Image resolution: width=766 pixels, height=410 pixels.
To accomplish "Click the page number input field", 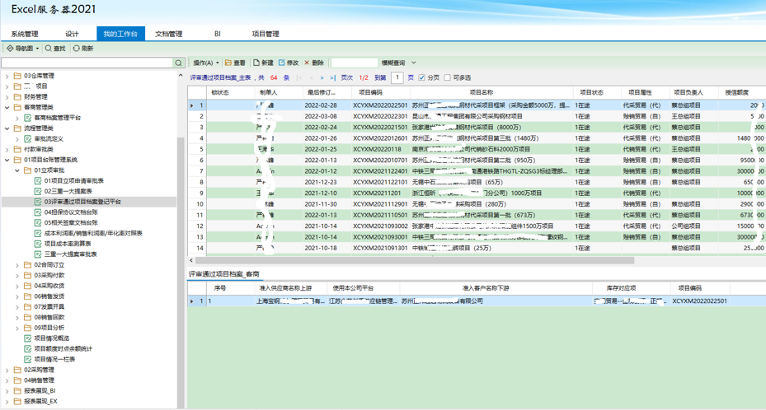I will (x=397, y=77).
